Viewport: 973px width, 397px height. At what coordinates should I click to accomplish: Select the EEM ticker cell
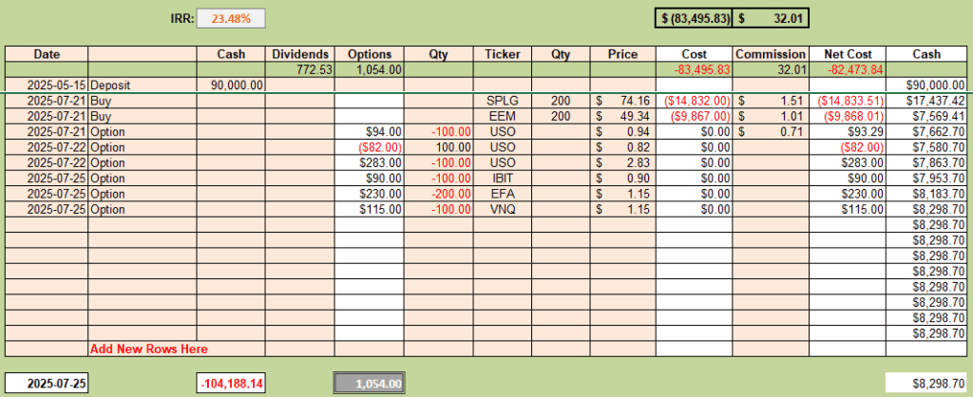pyautogui.click(x=502, y=116)
